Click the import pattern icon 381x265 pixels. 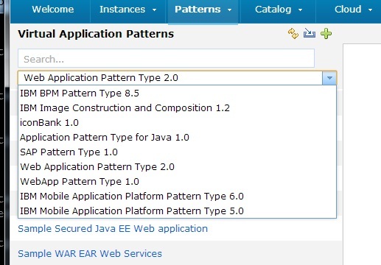point(310,33)
